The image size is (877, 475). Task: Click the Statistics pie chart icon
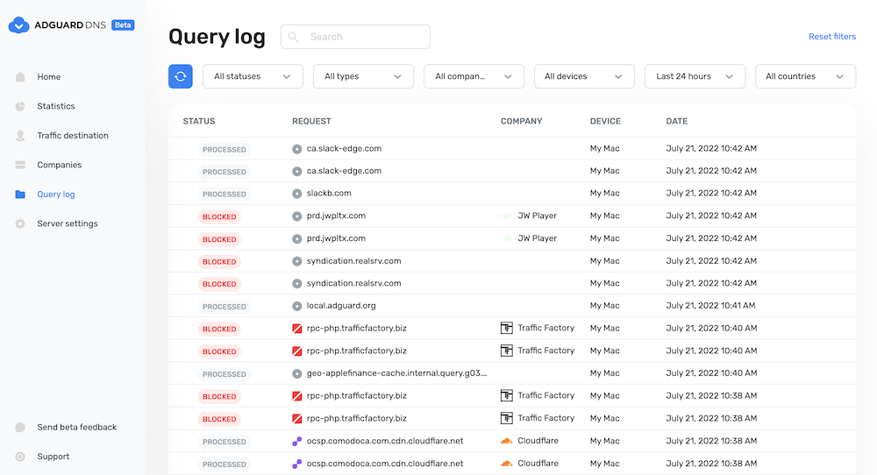20,106
